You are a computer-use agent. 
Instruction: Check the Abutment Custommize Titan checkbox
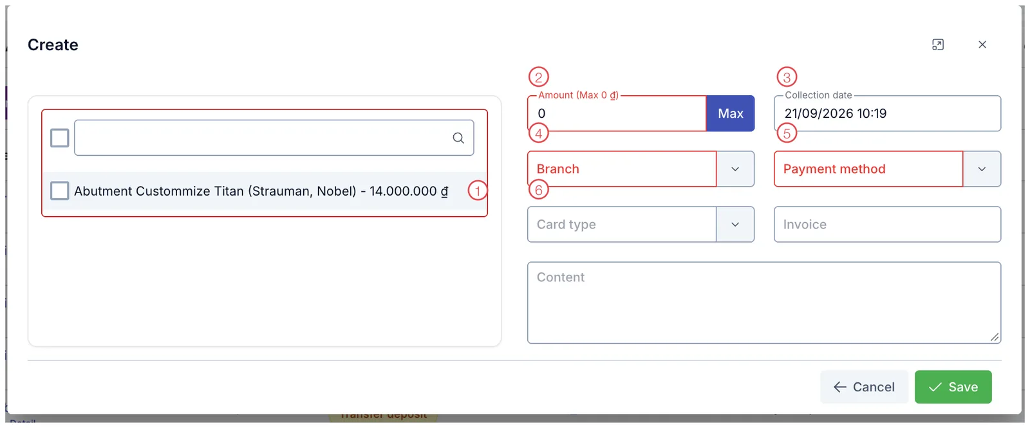coord(60,191)
